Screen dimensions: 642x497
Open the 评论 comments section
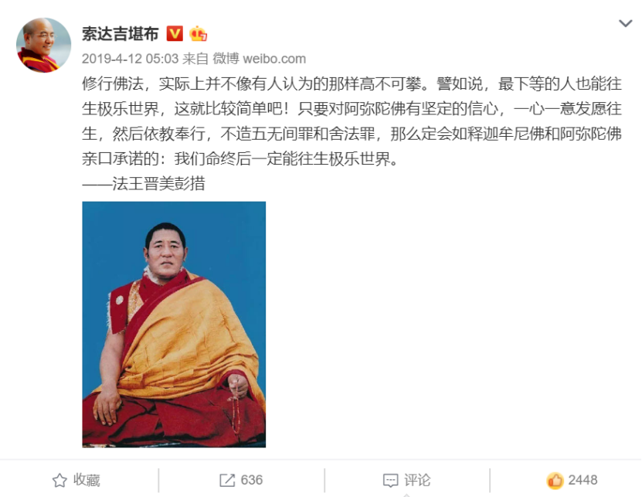pos(417,480)
